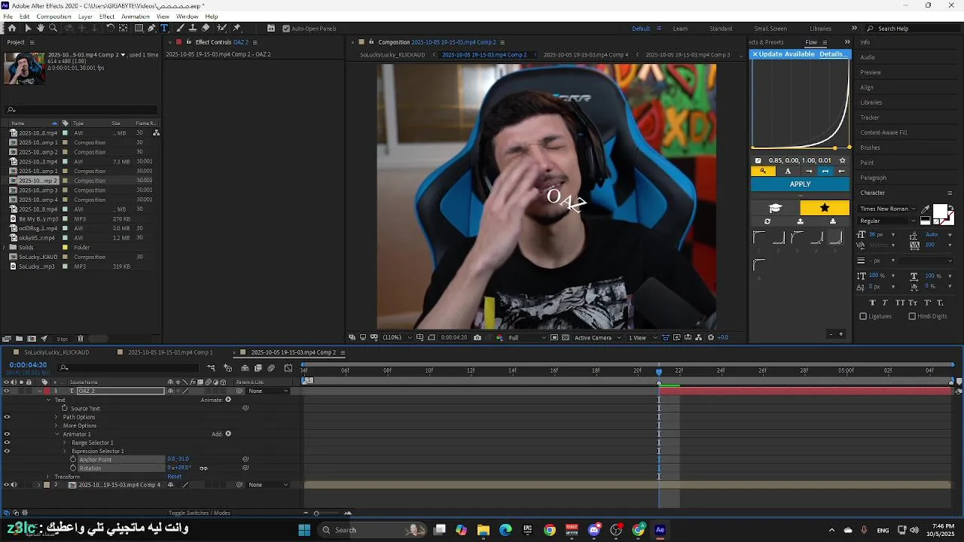This screenshot has height=542, width=964.
Task: Expand Range Selector 1
Action: click(65, 443)
